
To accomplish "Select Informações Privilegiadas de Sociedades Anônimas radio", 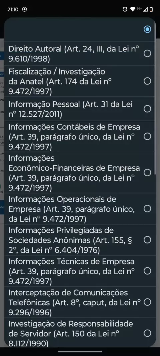I will click(147, 240).
